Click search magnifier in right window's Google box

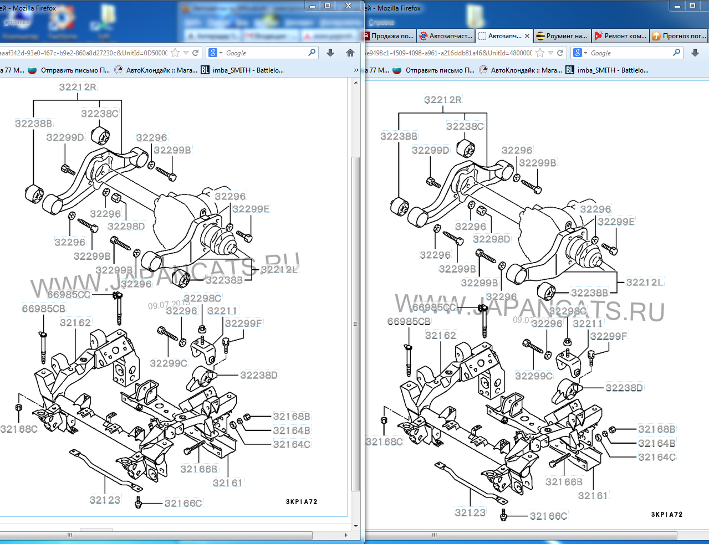tap(676, 53)
